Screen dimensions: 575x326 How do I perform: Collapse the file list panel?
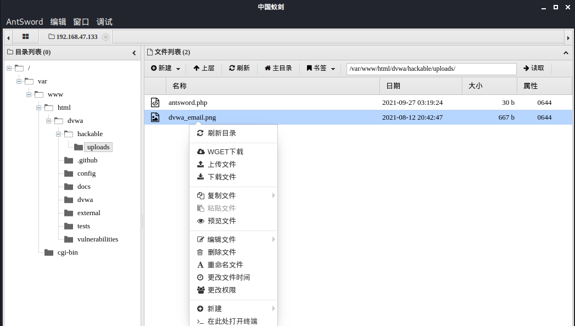coord(566,53)
